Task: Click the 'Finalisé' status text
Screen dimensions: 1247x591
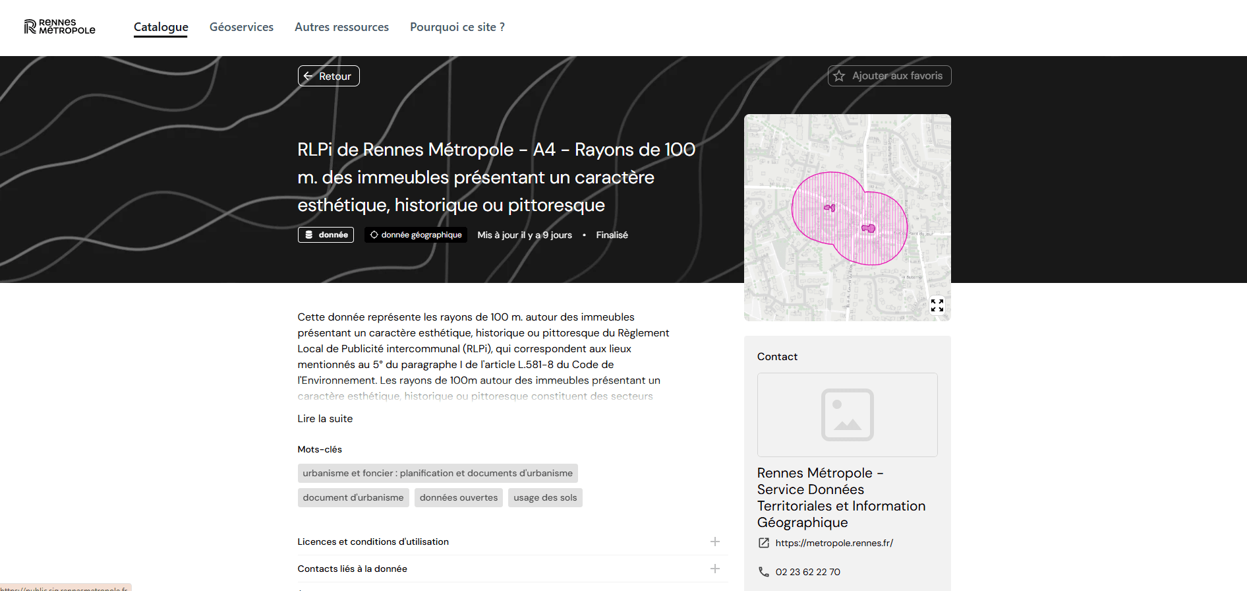Action: [x=612, y=235]
